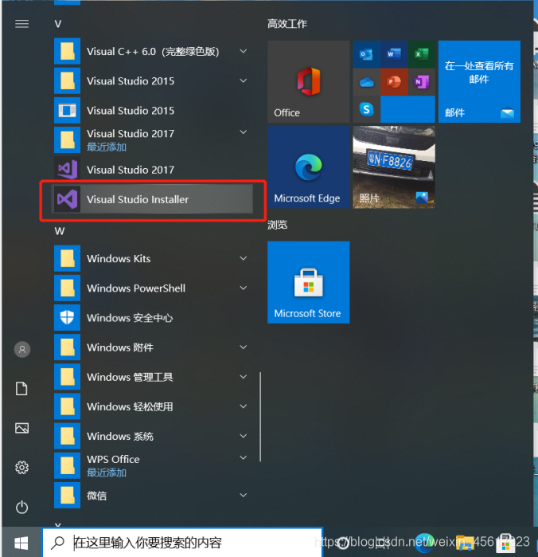The image size is (538, 557).
Task: Expand the Visual C++ 6.0 folder chevron
Action: [x=243, y=51]
